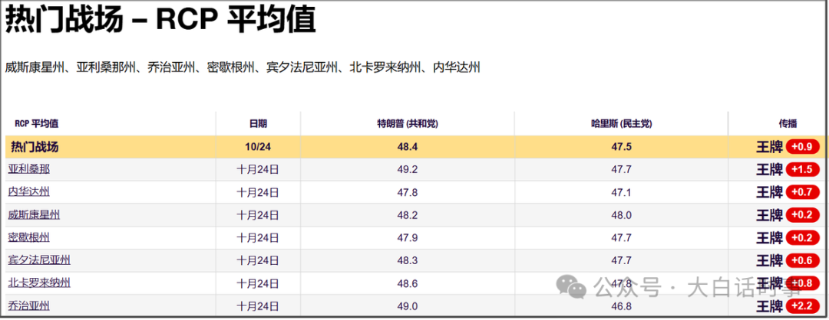Select the red +0.7 spread badge

point(804,192)
